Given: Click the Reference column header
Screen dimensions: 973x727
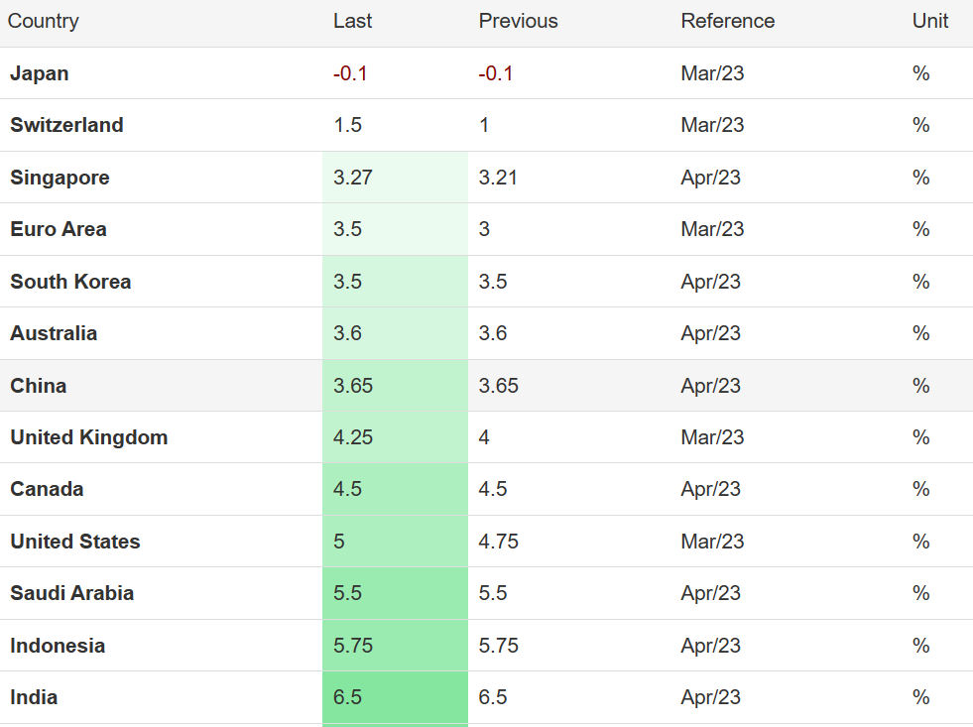Looking at the screenshot, I should click(x=727, y=21).
